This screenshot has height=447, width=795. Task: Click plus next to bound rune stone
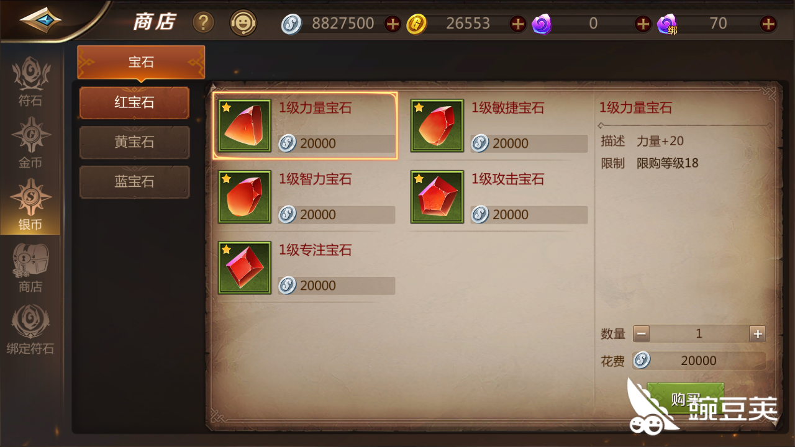[768, 24]
